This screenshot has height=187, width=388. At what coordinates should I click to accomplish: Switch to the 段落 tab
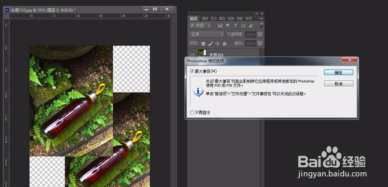[x=230, y=19]
